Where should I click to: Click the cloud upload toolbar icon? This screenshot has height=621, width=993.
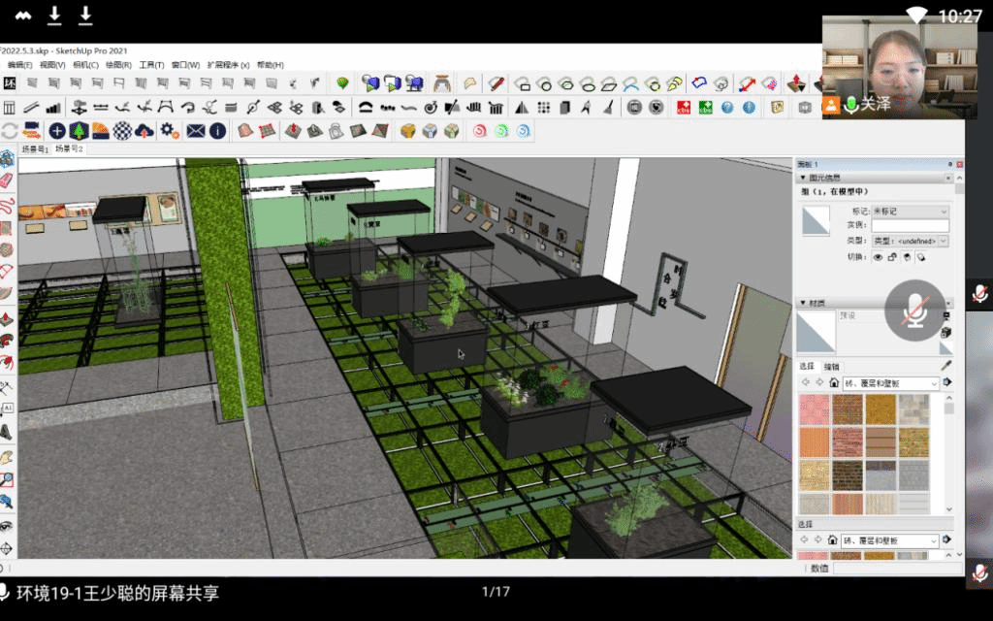[x=144, y=131]
